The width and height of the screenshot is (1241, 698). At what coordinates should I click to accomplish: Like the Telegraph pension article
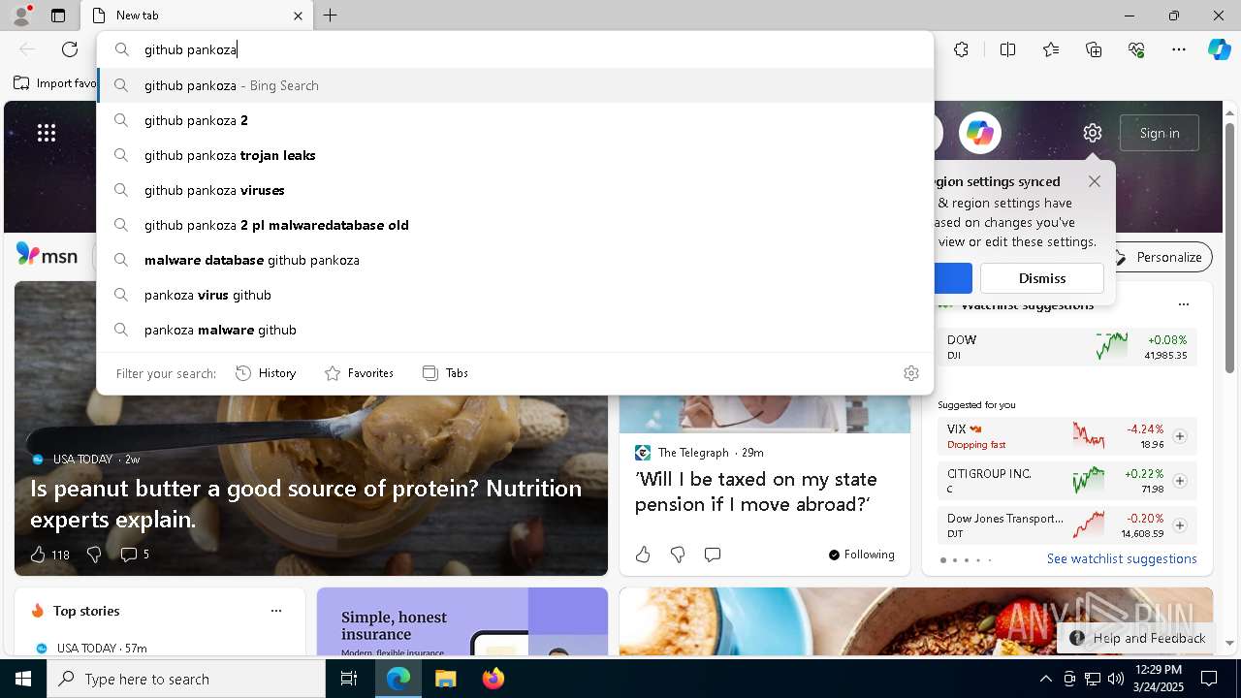pos(643,555)
